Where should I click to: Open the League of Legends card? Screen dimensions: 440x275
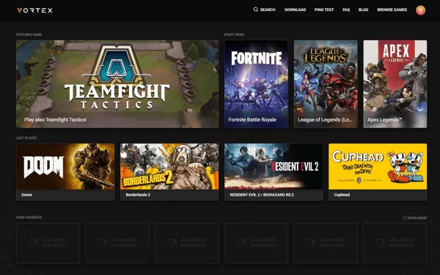tap(326, 84)
